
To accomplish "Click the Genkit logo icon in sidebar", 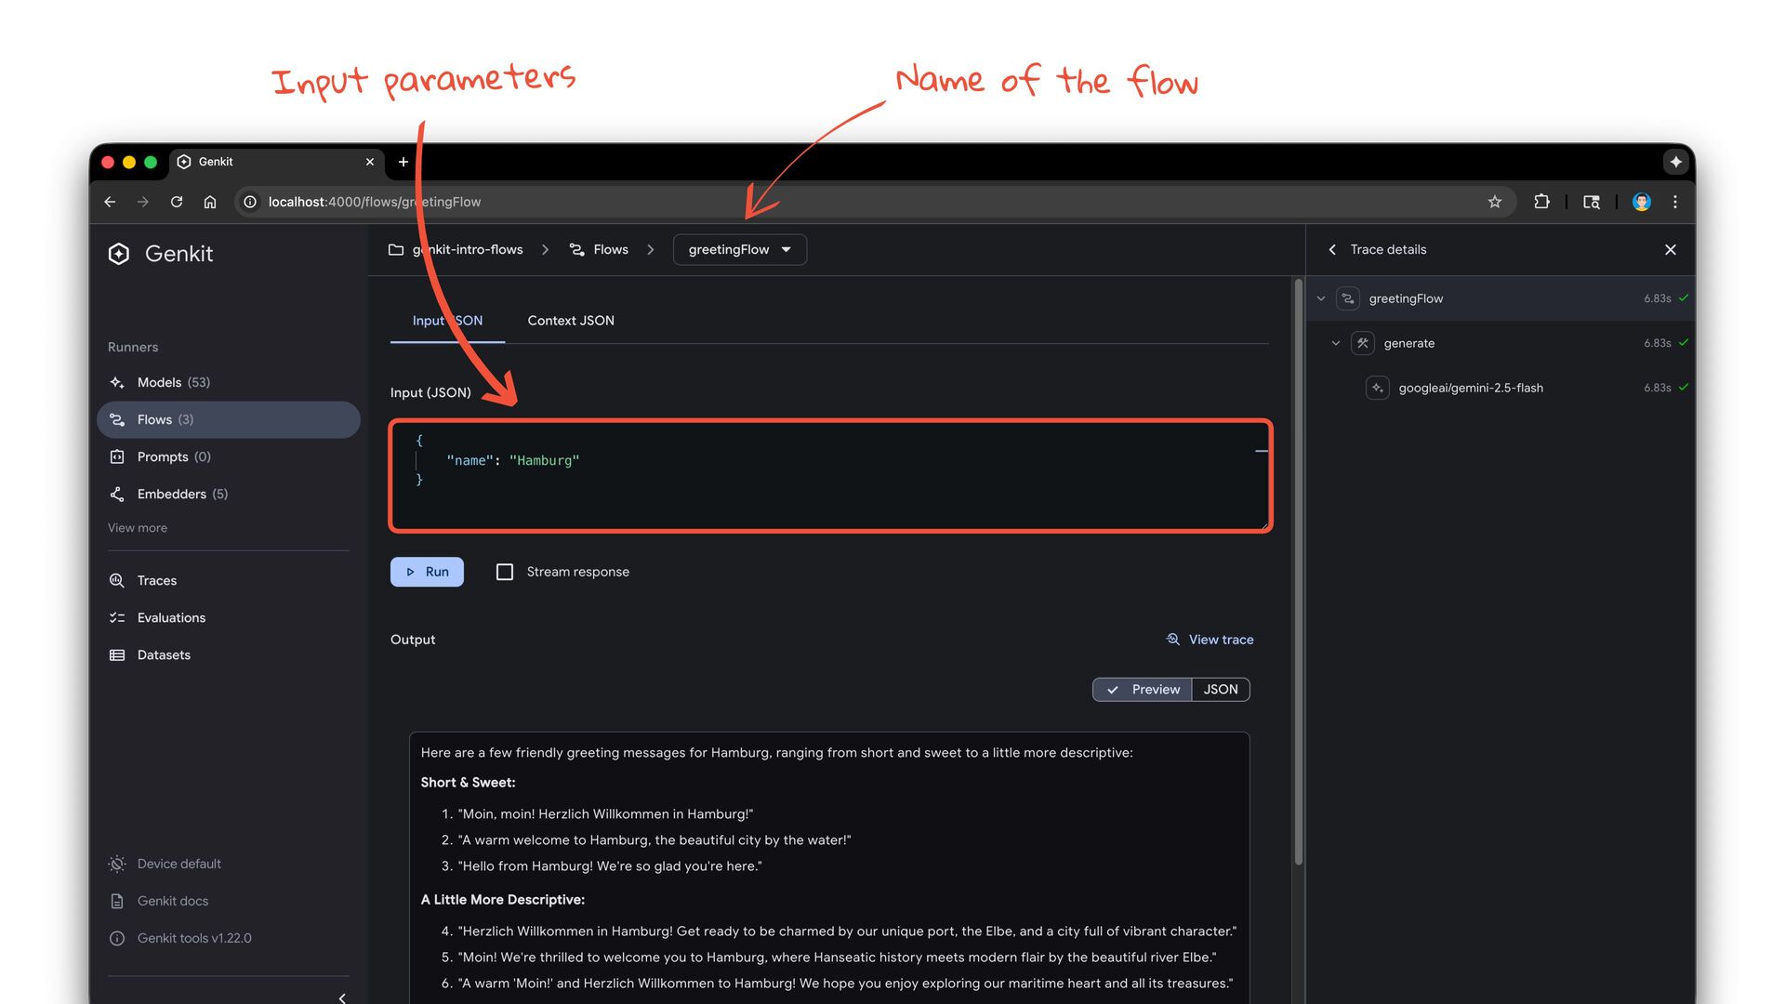I will 119,254.
